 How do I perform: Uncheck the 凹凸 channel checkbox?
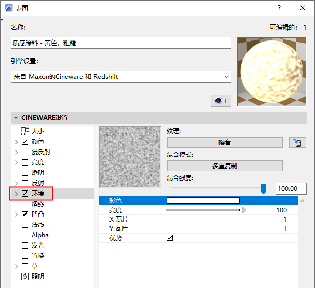coord(25,214)
